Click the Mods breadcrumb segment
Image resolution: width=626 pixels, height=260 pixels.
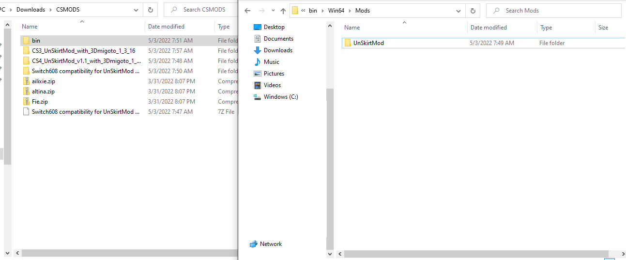[x=363, y=11]
